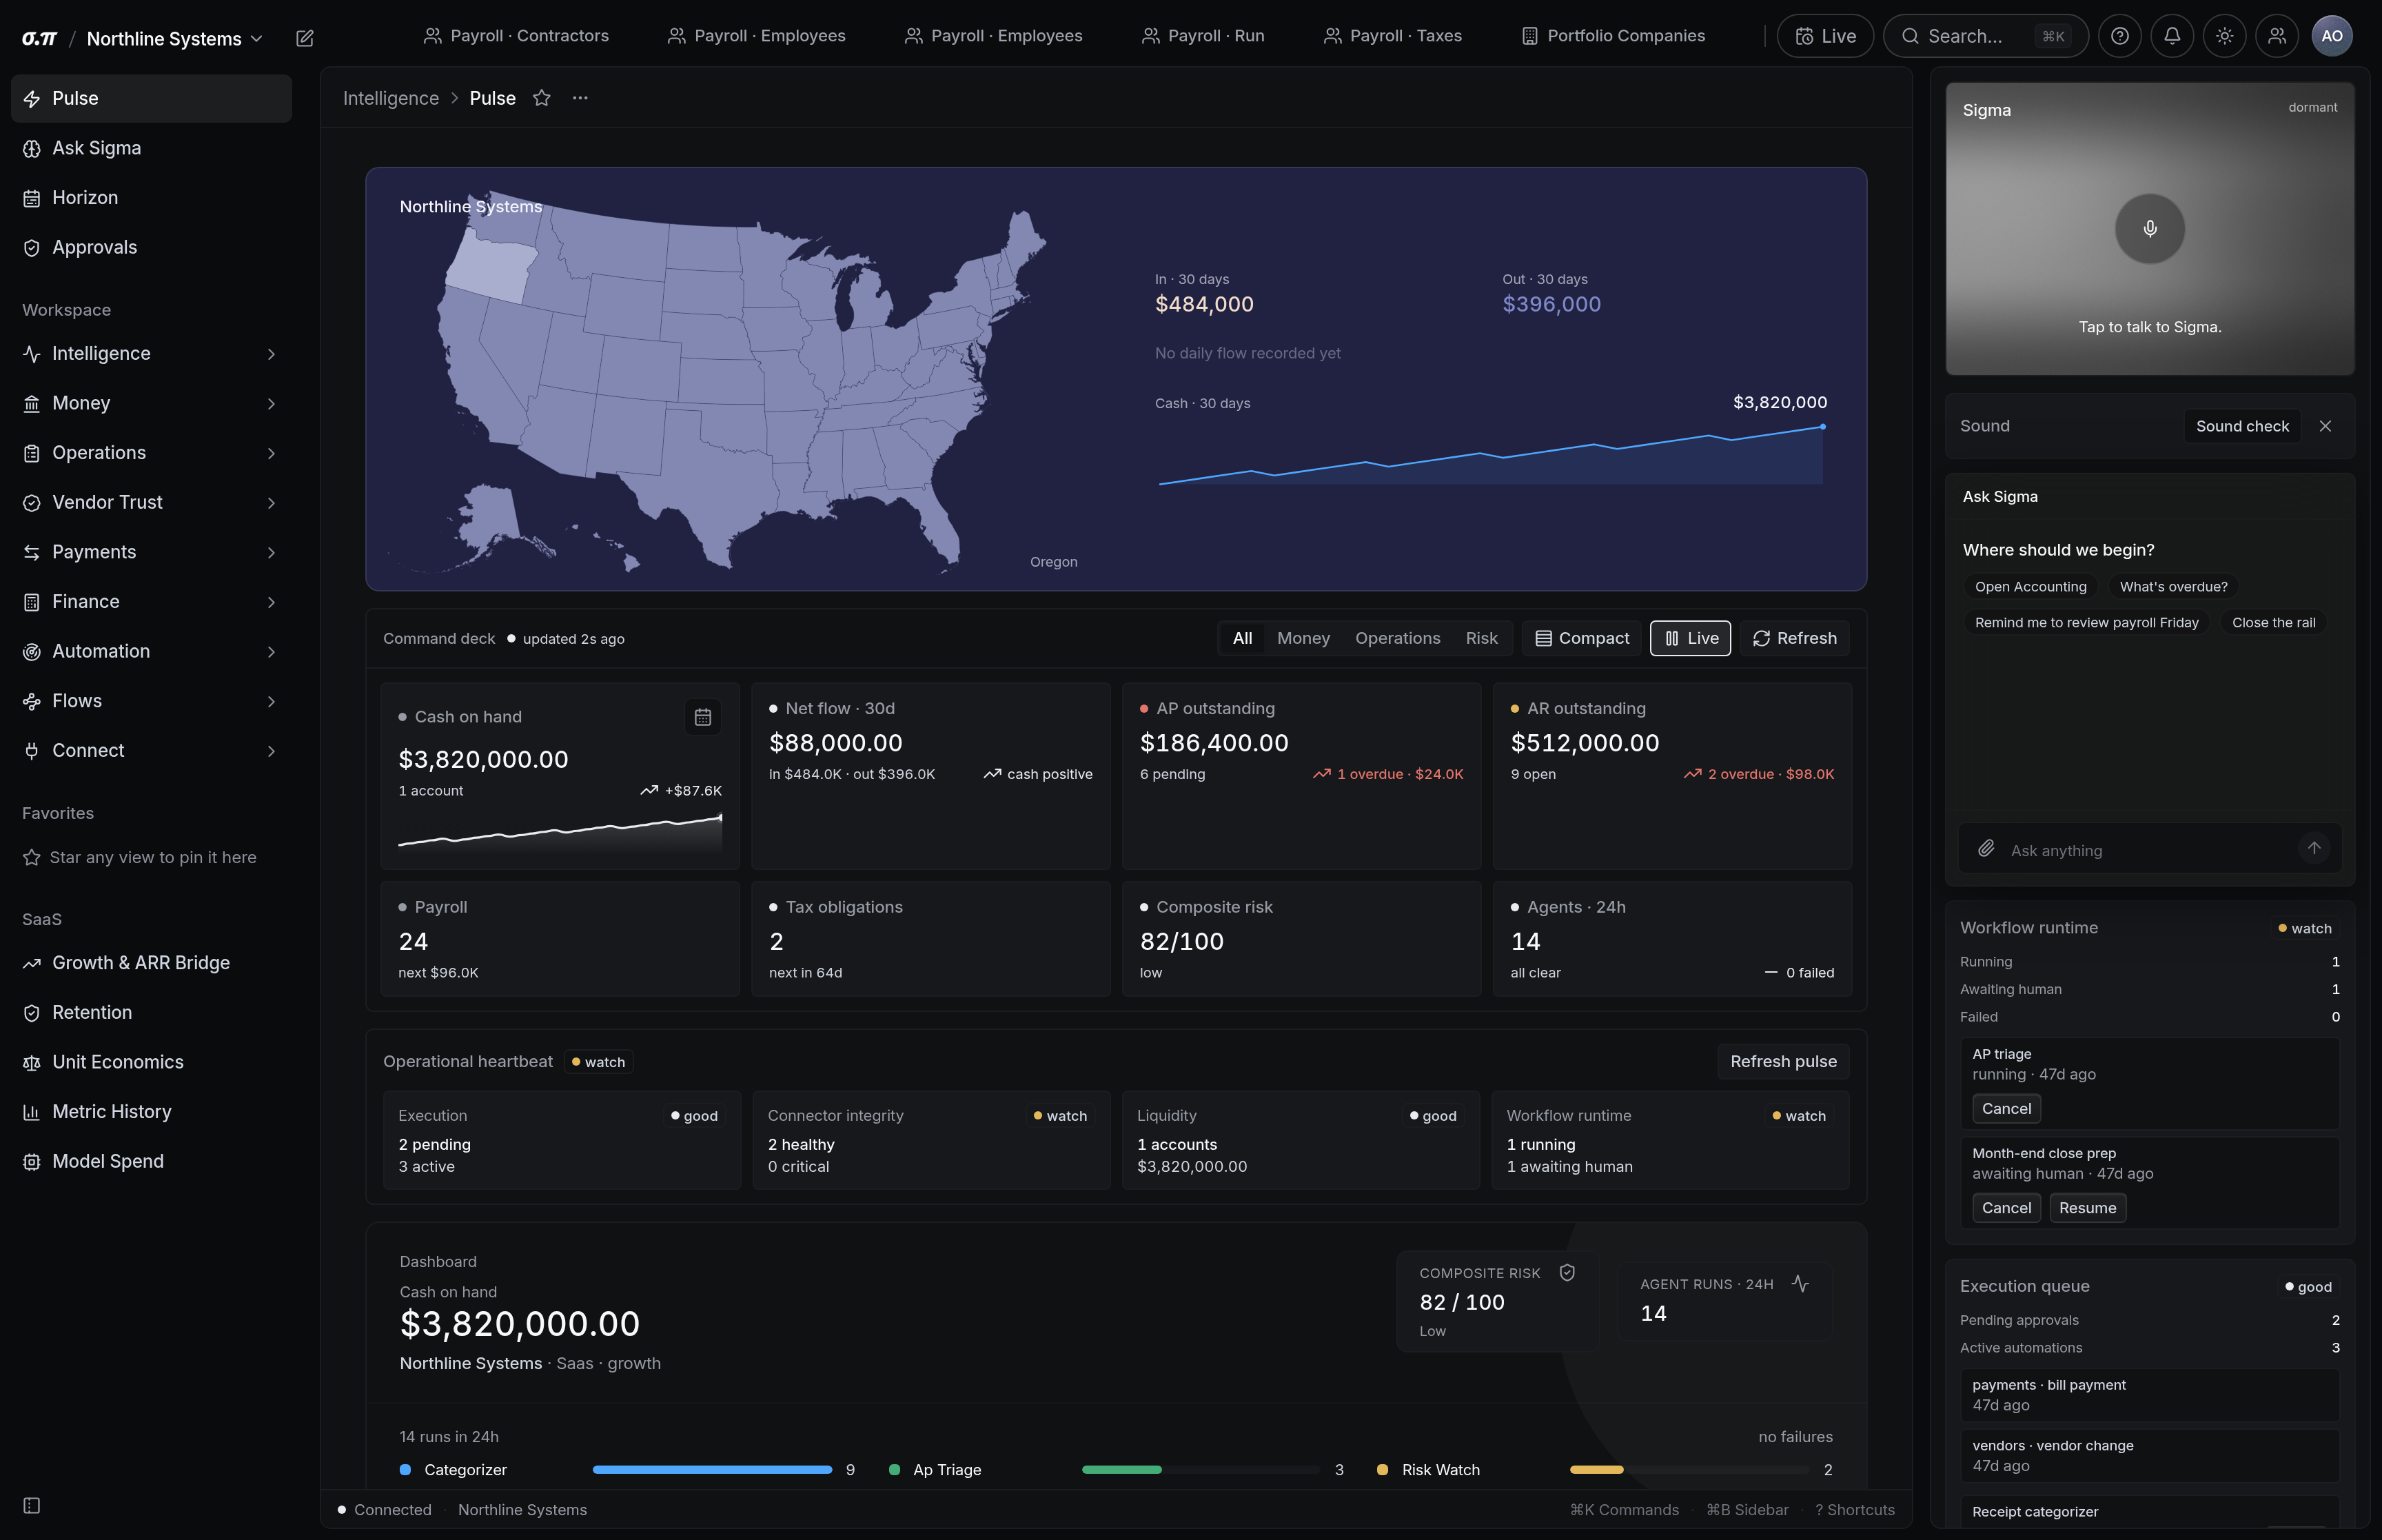Open the Portfolio Companies tab
Image resolution: width=2382 pixels, height=1540 pixels.
point(1614,36)
